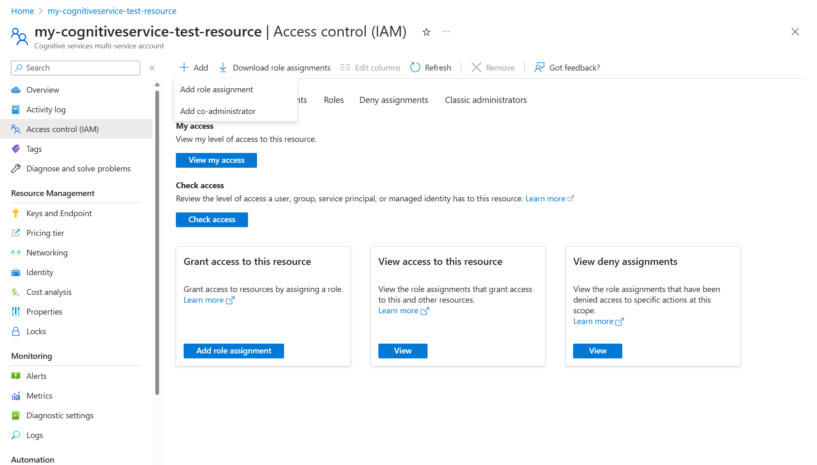Click the plus icon next to Add

(184, 68)
